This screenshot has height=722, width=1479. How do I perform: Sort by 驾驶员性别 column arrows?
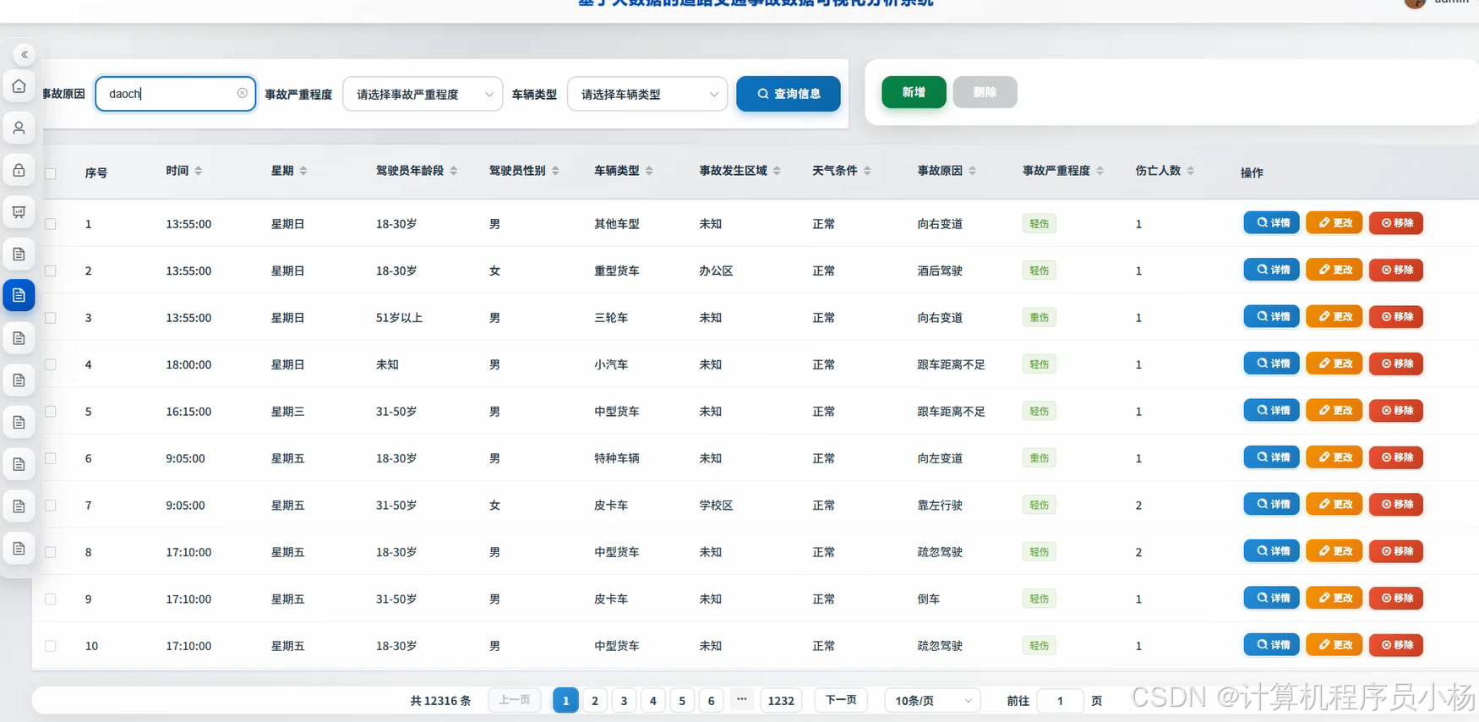555,171
